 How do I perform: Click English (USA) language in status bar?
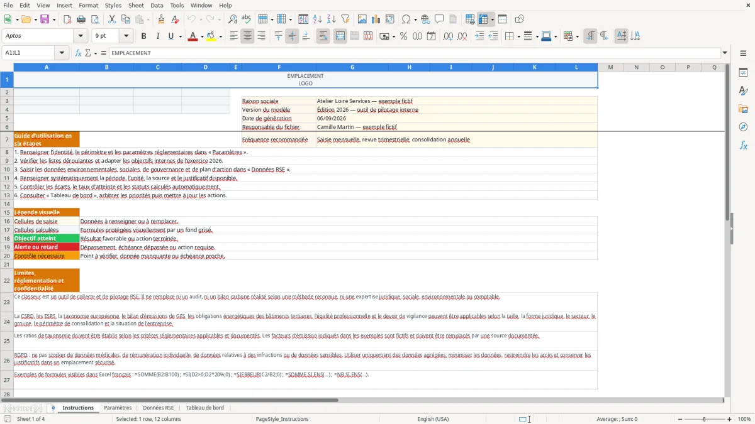pyautogui.click(x=433, y=419)
